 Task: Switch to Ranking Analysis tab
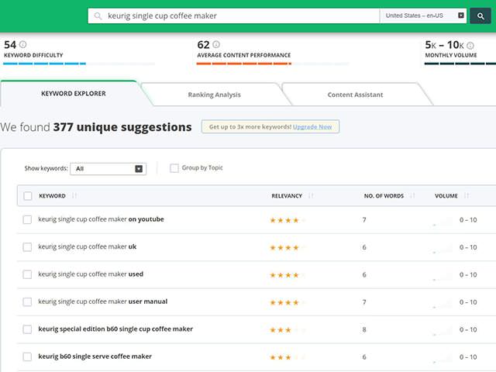[214, 95]
